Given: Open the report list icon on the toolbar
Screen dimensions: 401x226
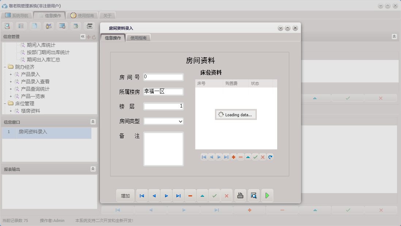Looking at the screenshot, I should coord(21,26).
